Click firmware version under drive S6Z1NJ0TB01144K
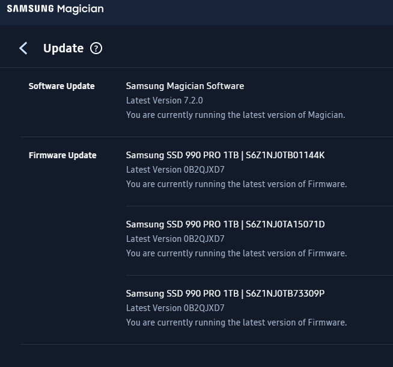This screenshot has width=393, height=367. click(x=175, y=170)
